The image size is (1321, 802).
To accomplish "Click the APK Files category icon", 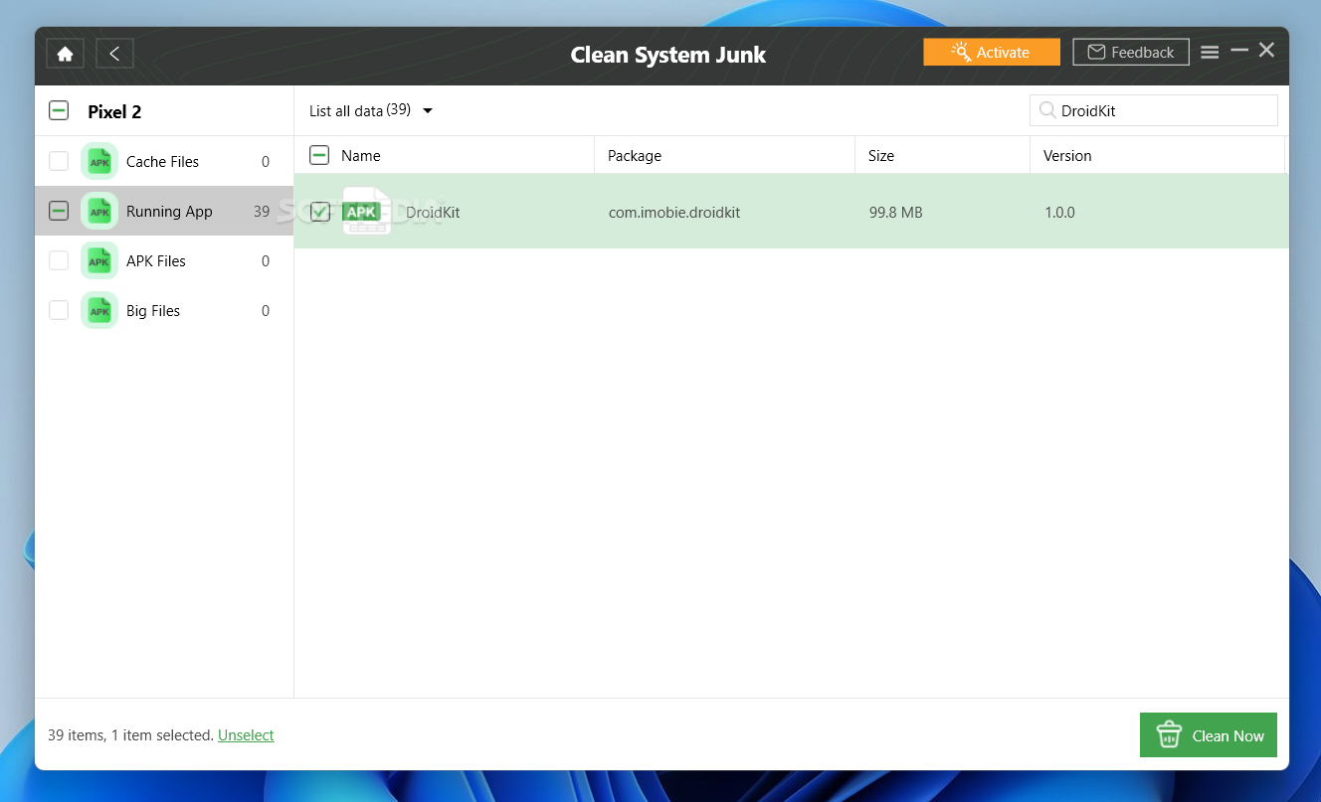I will point(99,260).
